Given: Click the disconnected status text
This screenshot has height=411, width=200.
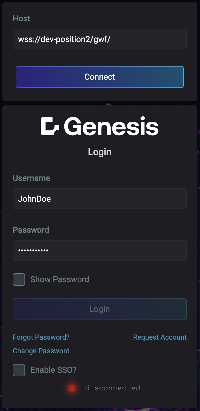Looking at the screenshot, I should (x=113, y=388).
